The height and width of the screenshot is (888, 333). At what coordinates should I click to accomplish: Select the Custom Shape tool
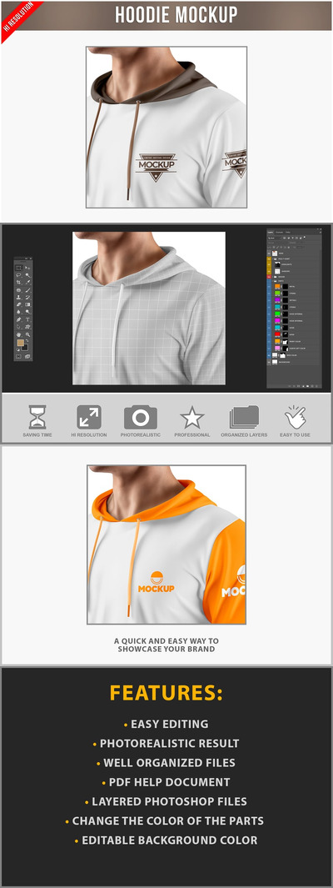(27, 327)
